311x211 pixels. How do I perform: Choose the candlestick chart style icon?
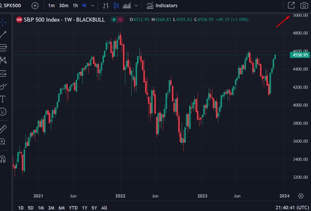tap(116, 5)
